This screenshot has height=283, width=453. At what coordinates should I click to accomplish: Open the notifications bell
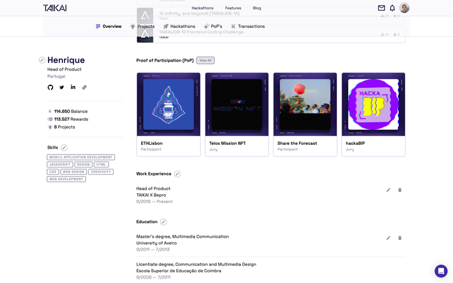(x=392, y=8)
